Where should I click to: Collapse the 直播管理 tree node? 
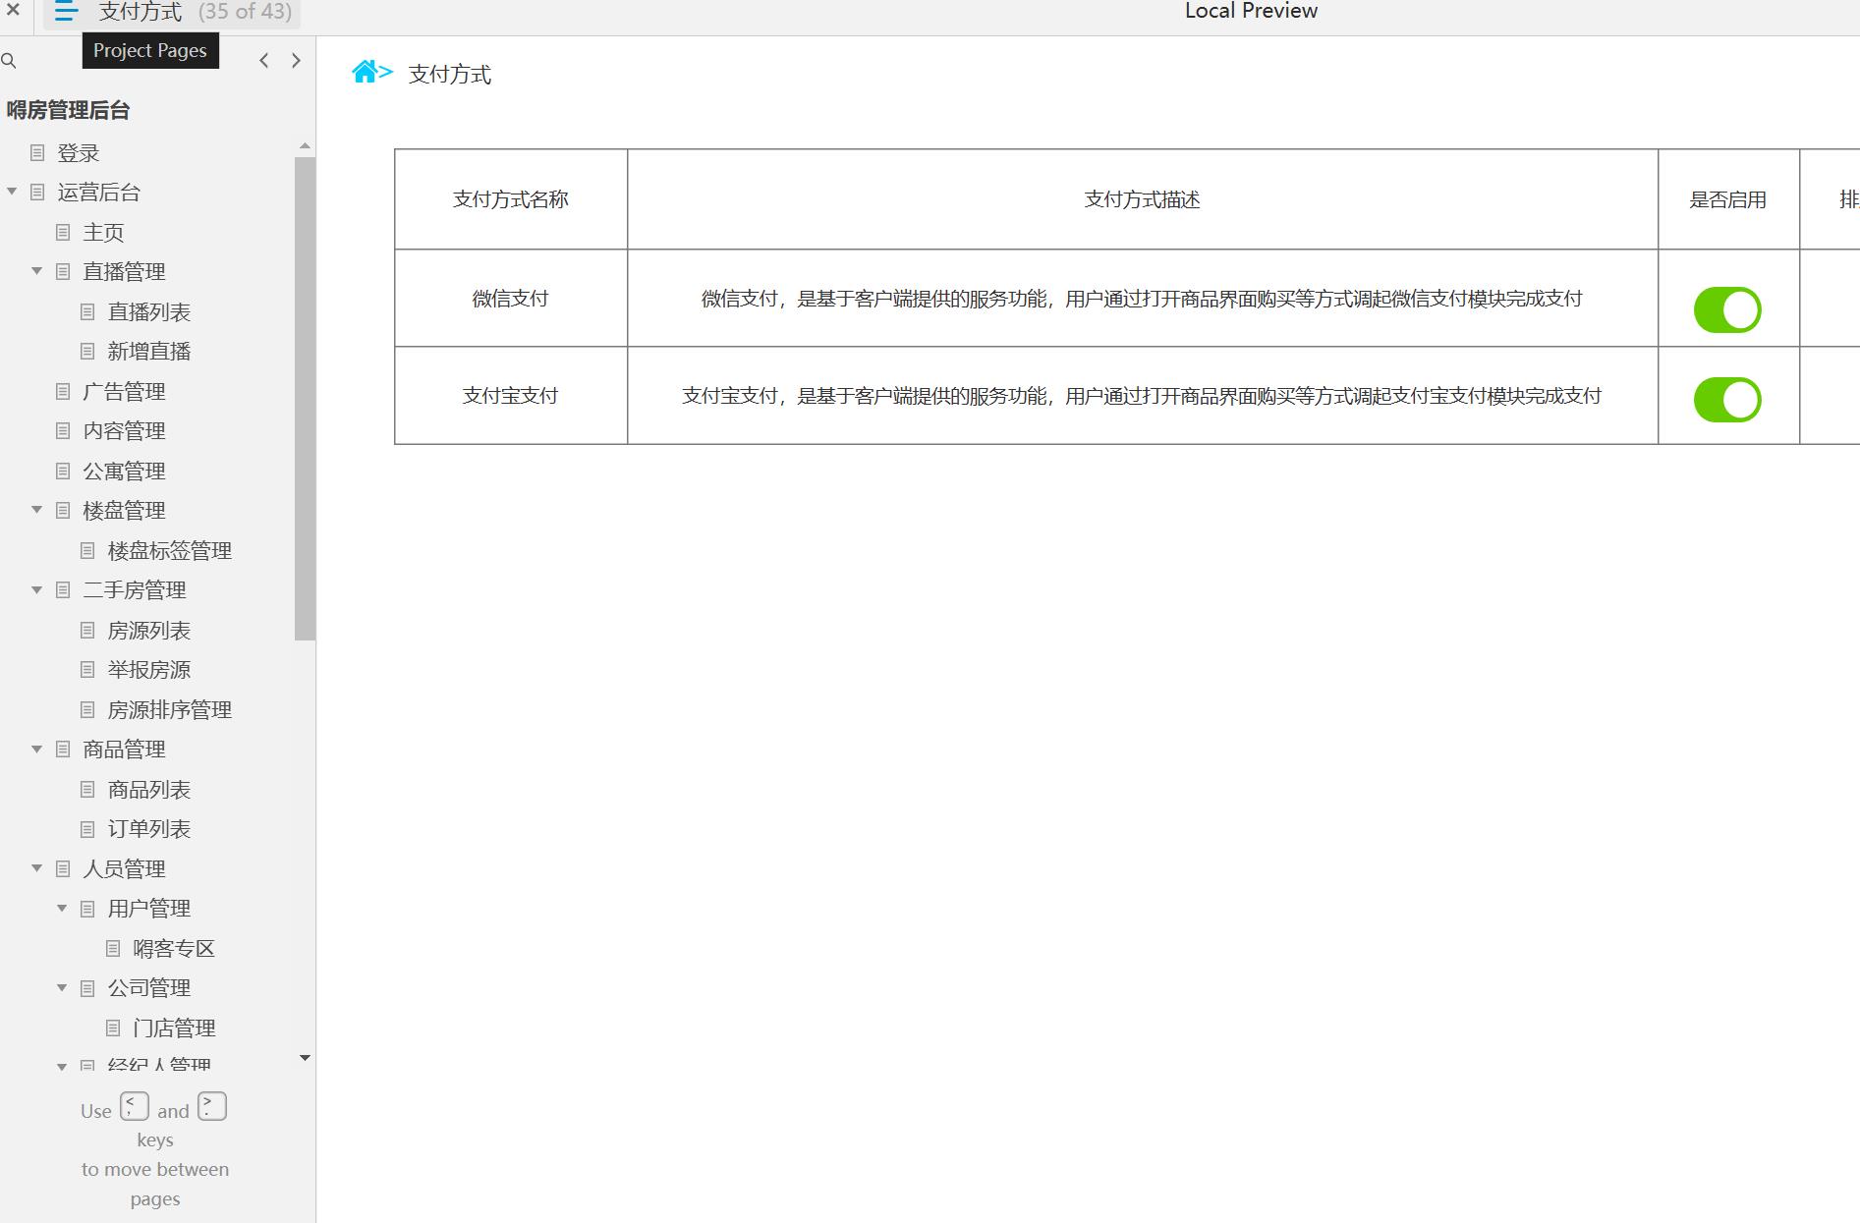coord(36,271)
